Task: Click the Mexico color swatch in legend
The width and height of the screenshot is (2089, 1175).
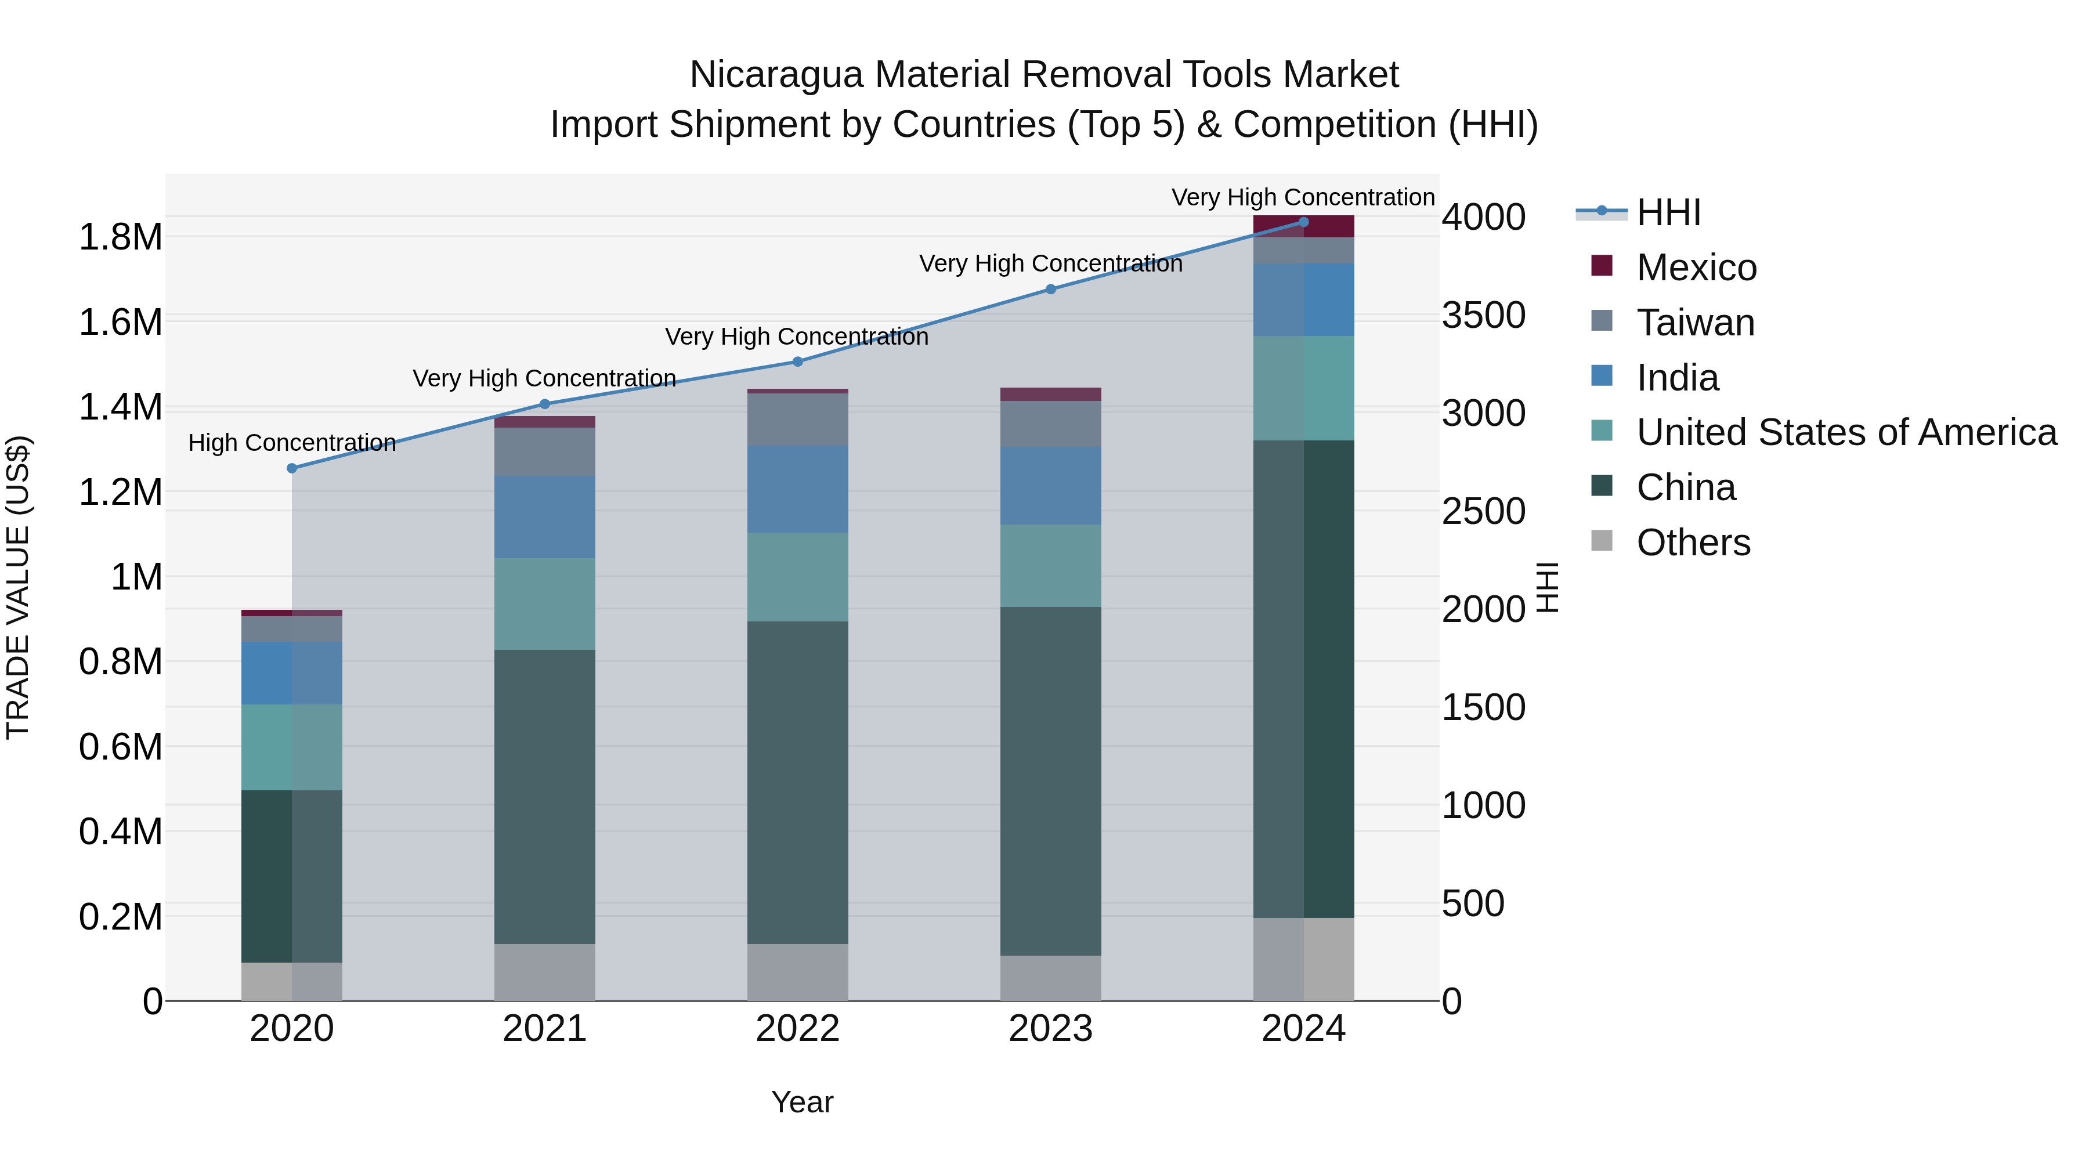Action: [x=1602, y=265]
